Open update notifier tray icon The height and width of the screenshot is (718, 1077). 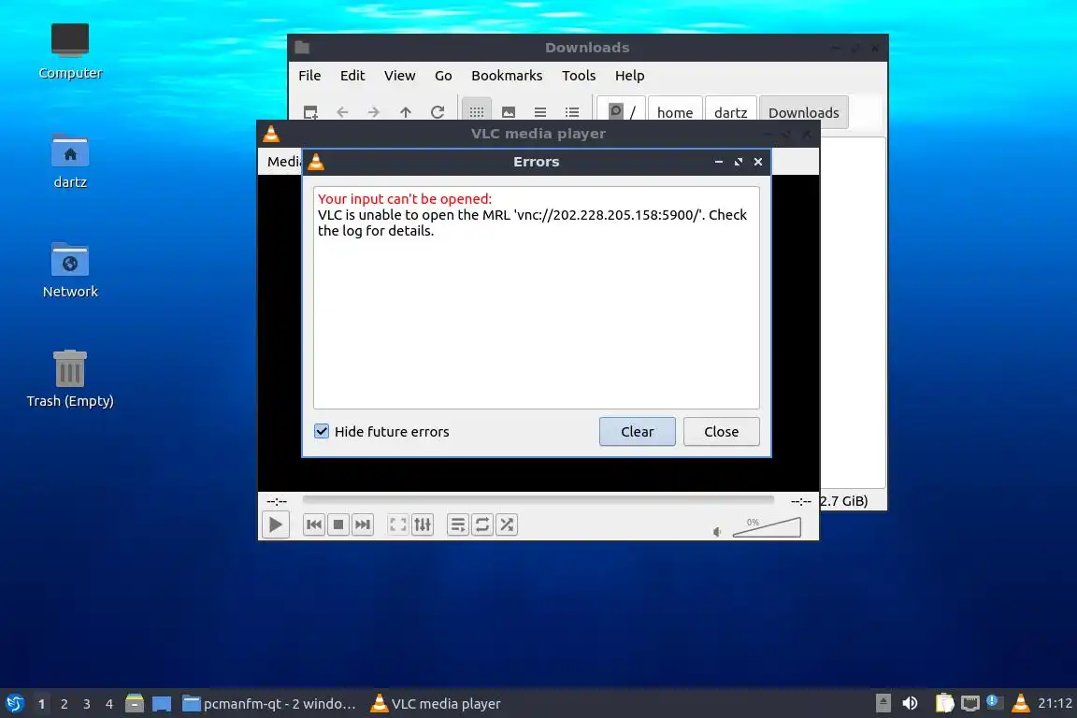coord(995,702)
